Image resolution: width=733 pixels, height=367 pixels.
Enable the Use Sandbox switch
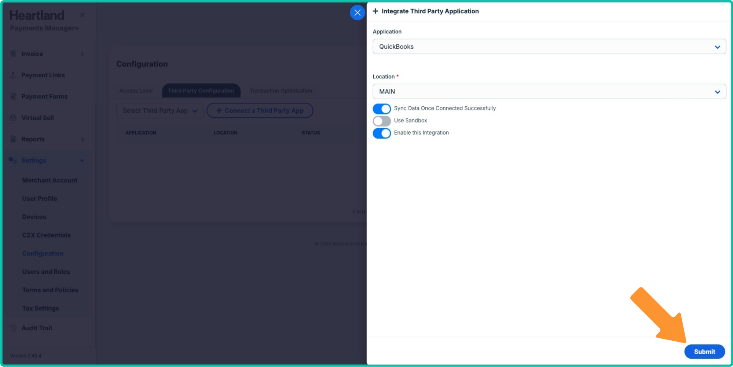tap(382, 121)
